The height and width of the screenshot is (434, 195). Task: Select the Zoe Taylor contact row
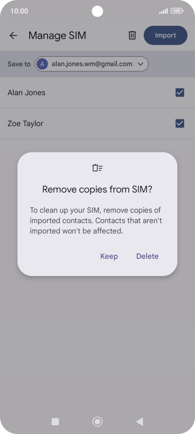click(97, 124)
